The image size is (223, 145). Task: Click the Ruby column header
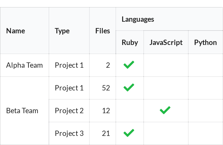(130, 42)
